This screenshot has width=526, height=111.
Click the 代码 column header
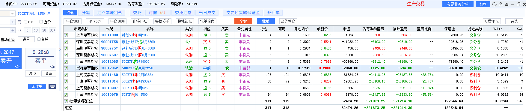tap(110, 29)
